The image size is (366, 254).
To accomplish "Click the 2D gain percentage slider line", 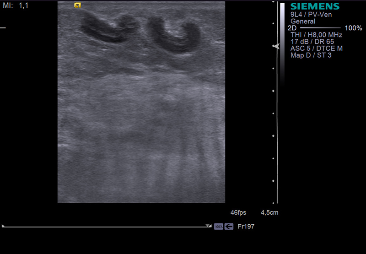I will [320, 28].
